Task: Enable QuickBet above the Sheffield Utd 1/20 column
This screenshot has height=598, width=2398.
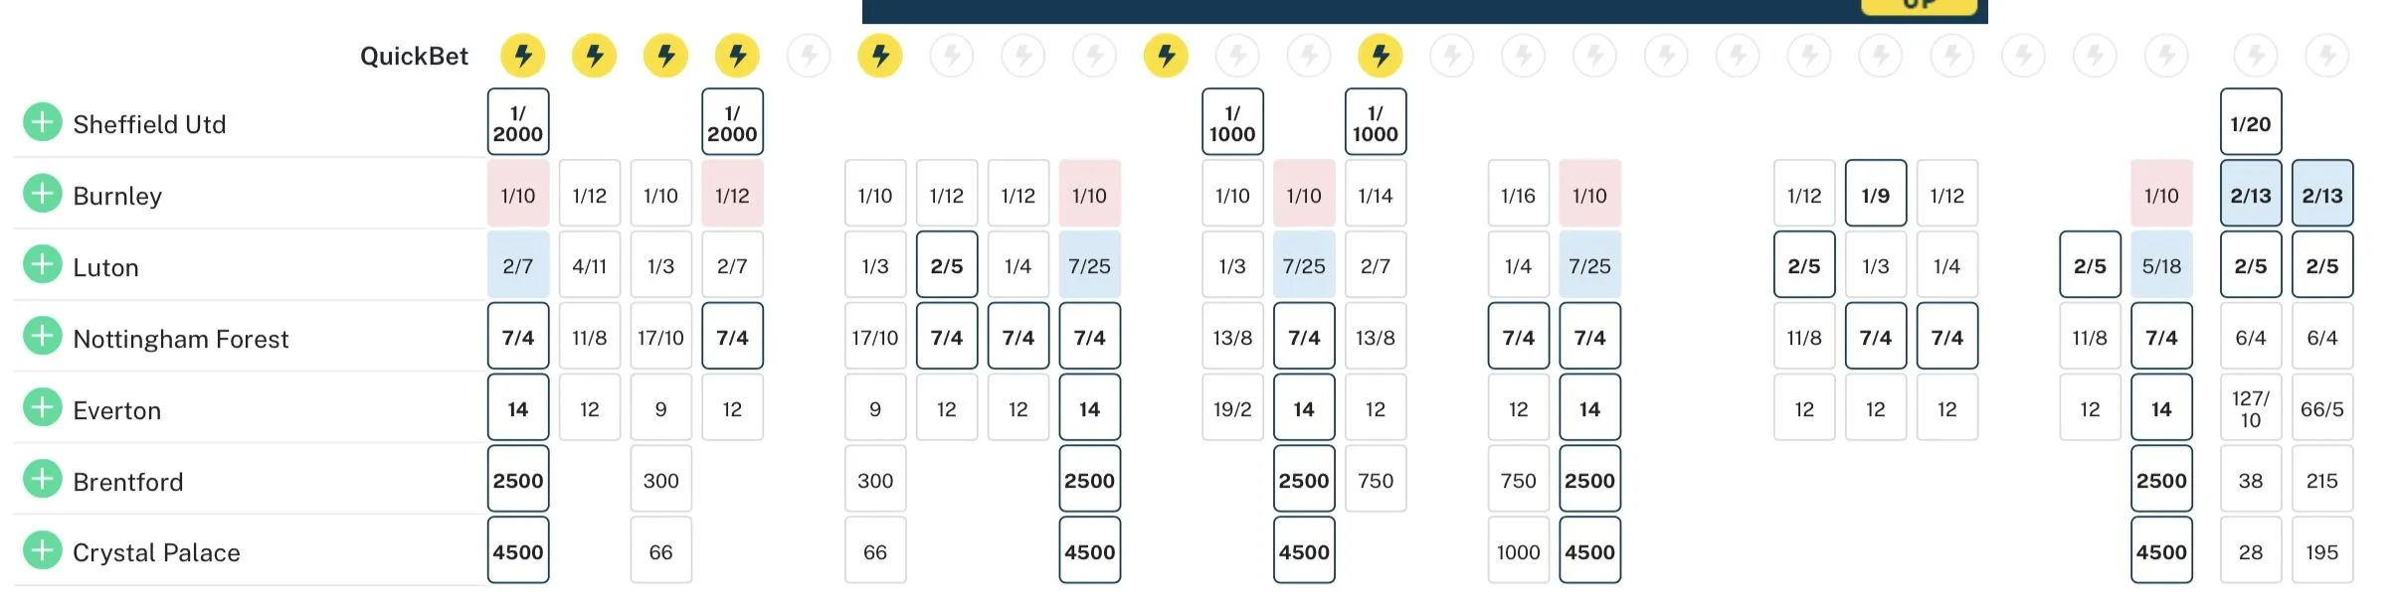Action: pos(2255,56)
